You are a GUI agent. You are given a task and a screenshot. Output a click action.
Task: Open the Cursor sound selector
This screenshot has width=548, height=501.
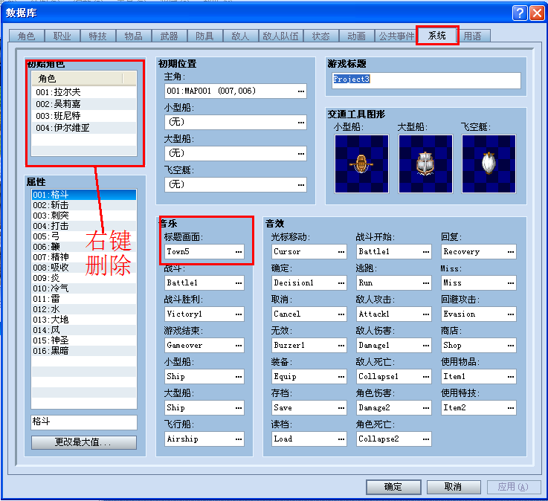[309, 251]
